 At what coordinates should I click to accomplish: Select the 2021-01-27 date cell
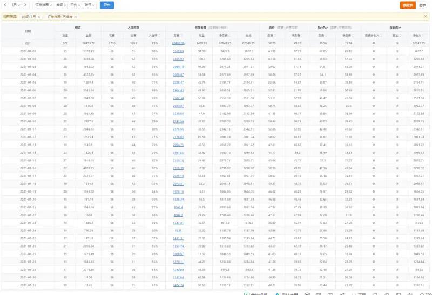(28, 254)
